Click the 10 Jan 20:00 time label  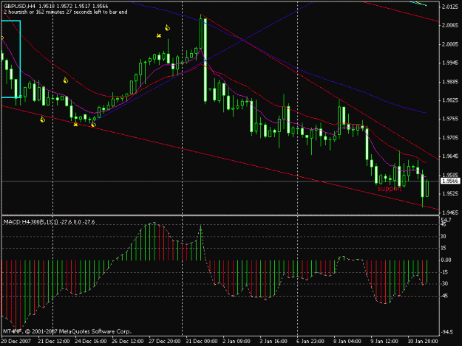(423, 341)
